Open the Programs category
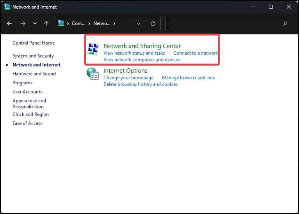 23,83
